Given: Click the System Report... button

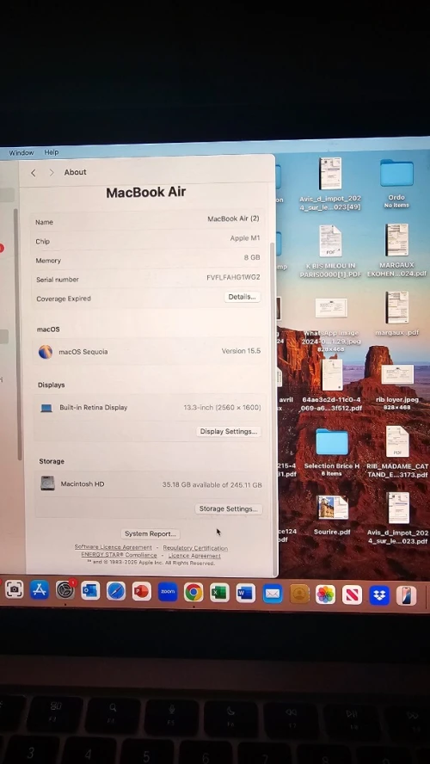Looking at the screenshot, I should [150, 533].
